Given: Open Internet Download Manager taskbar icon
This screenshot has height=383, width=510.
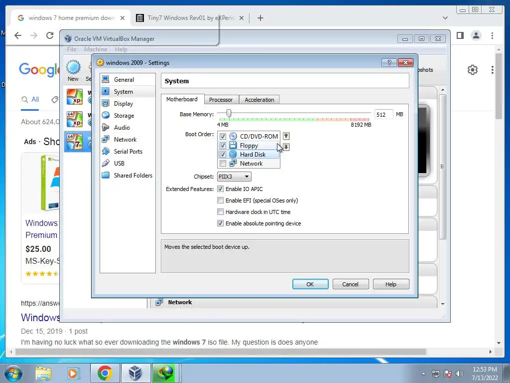Looking at the screenshot, I should coord(165,373).
